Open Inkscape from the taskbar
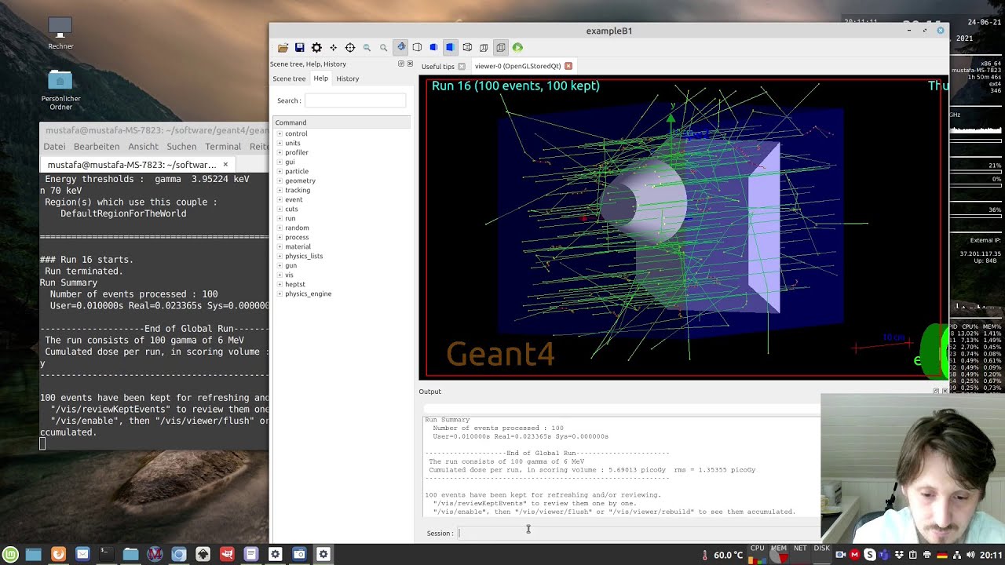This screenshot has width=1005, height=565. coord(203,554)
